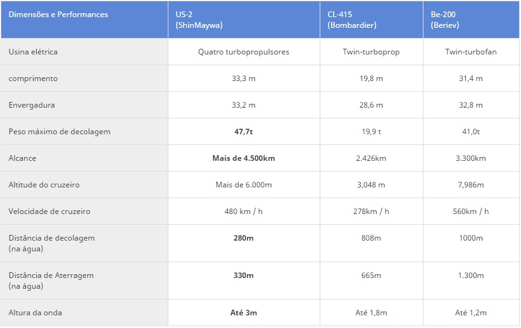
Task: Click the Alcance row label
Action: click(x=22, y=158)
